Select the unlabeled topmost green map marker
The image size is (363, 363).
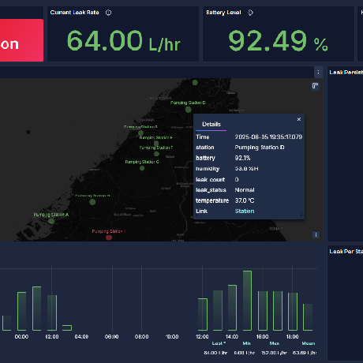(x=195, y=83)
